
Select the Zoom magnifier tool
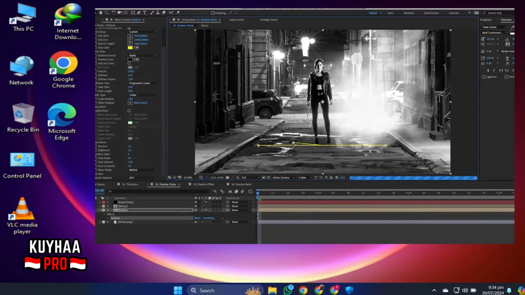106,13
